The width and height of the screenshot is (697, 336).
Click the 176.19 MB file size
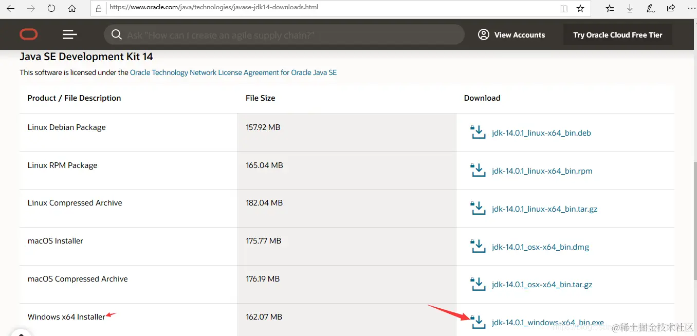tap(263, 279)
